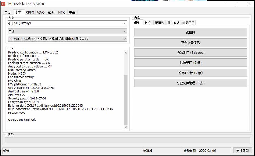Screen dimensions: 255x156
Task: Click the log scrollbar up arrow
Action: (x=125, y=53)
